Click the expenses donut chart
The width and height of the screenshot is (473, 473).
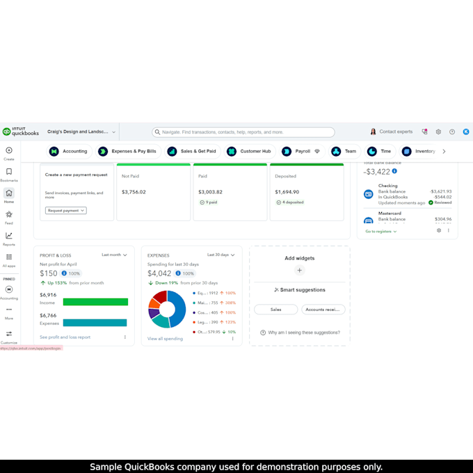tap(167, 310)
